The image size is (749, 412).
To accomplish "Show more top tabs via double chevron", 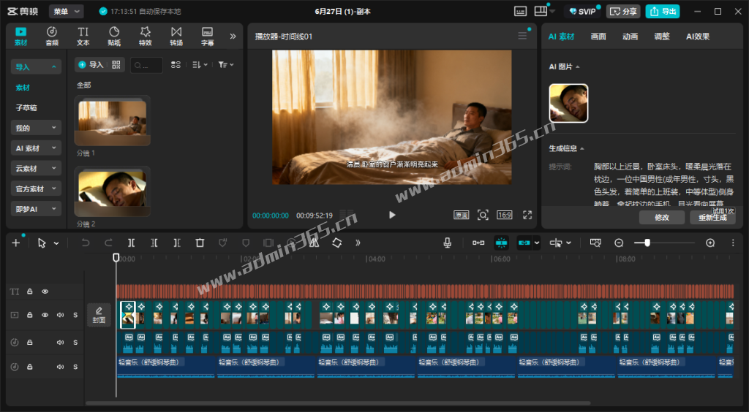I will tap(233, 37).
